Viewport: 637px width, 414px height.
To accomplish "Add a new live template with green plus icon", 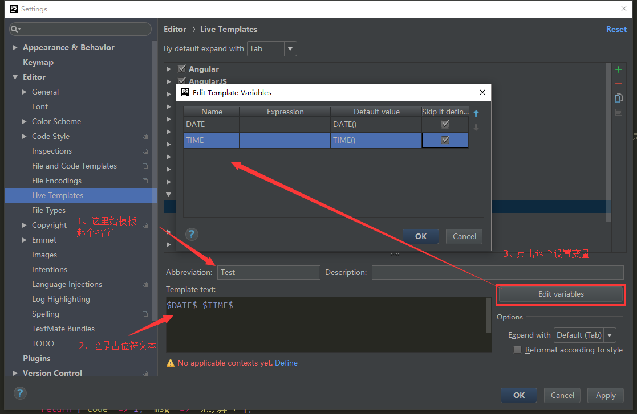I will click(618, 69).
